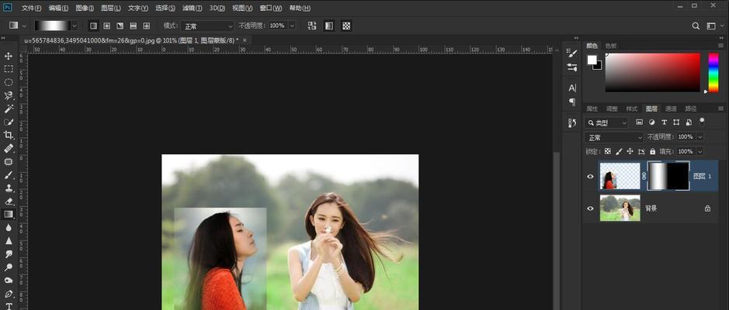The image size is (729, 310).
Task: Click the angle gradient type icon
Action: [x=120, y=26]
